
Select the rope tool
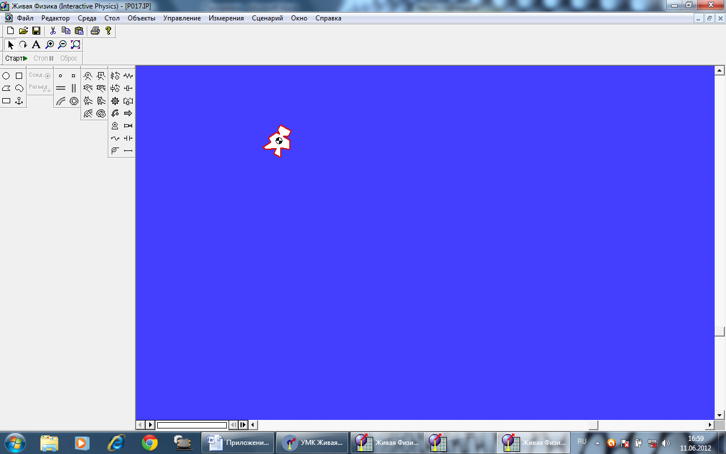(x=115, y=138)
